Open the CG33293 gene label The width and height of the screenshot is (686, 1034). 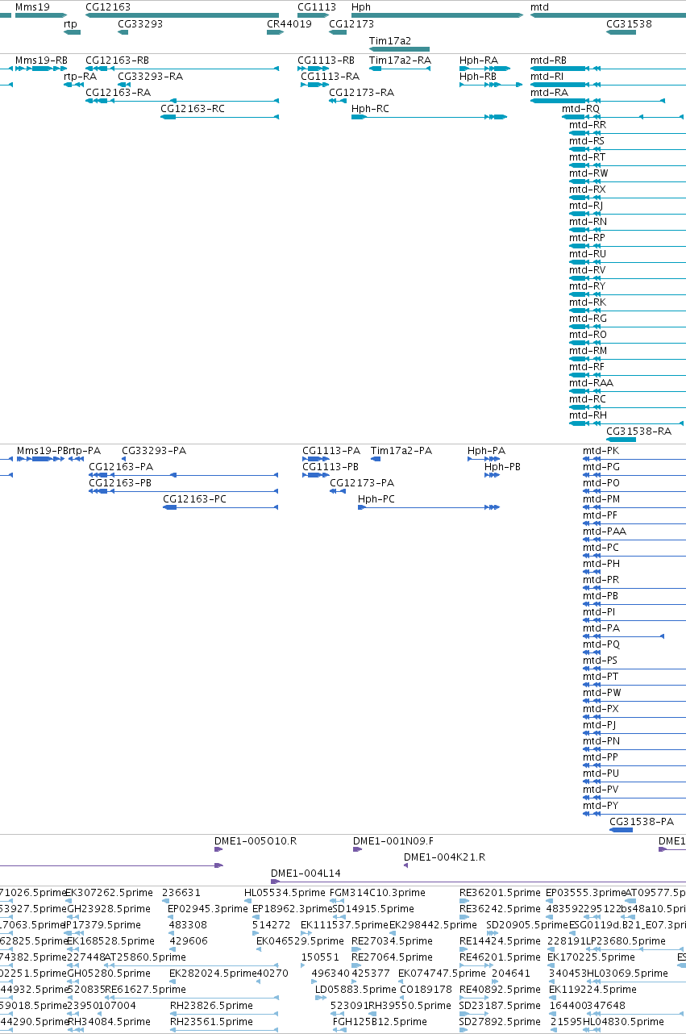(140, 24)
